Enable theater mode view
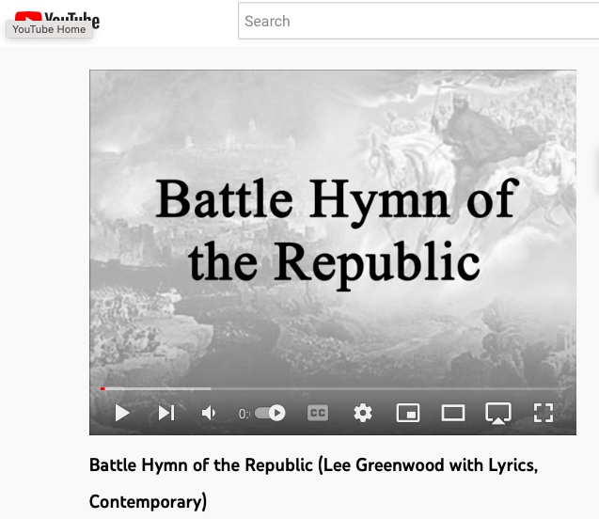Image resolution: width=599 pixels, height=519 pixels. tap(453, 413)
